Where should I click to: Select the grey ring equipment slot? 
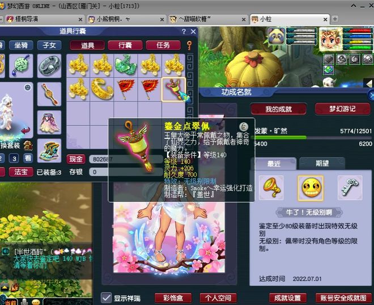(x=49, y=66)
